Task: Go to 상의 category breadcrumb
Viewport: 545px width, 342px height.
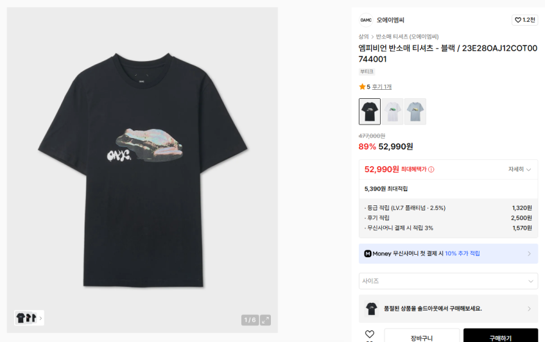Action: point(363,37)
